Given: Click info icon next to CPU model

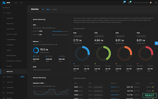Looking at the screenshot, I should 54,28.
